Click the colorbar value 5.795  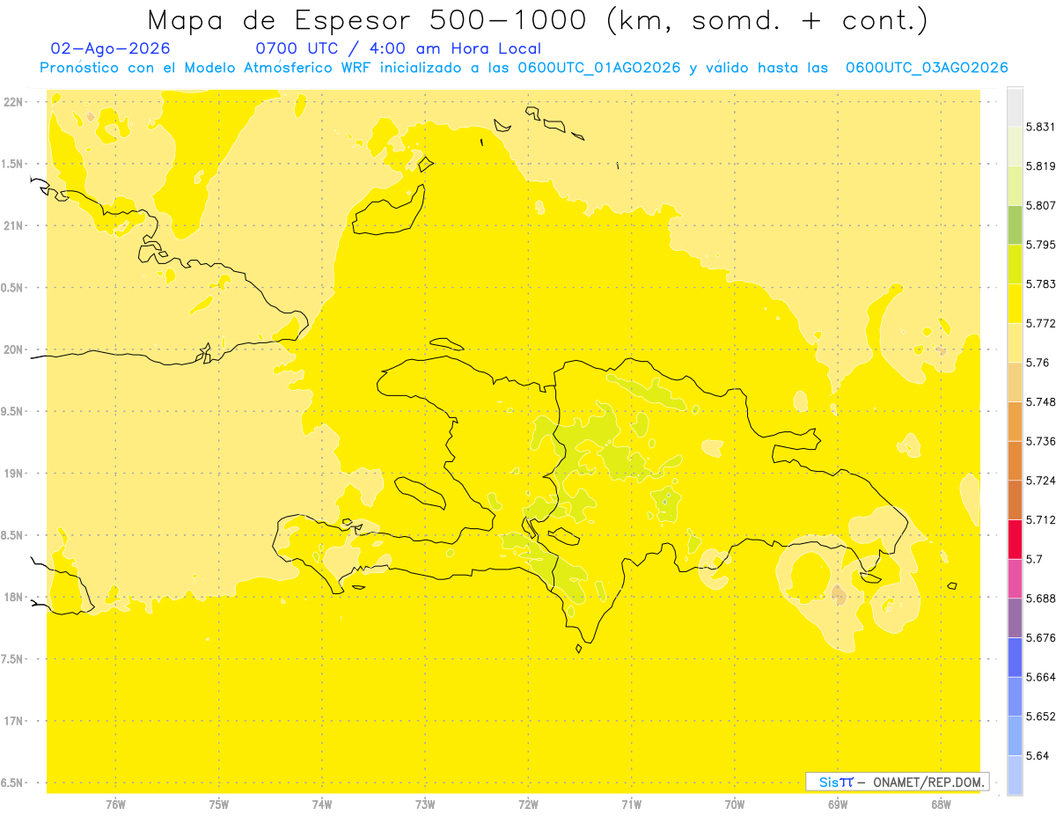coord(1040,245)
